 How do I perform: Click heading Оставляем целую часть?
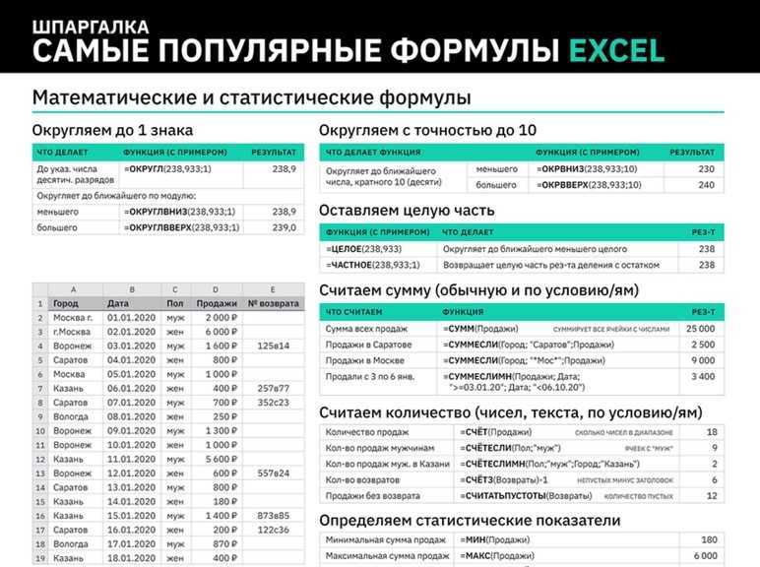pyautogui.click(x=407, y=211)
